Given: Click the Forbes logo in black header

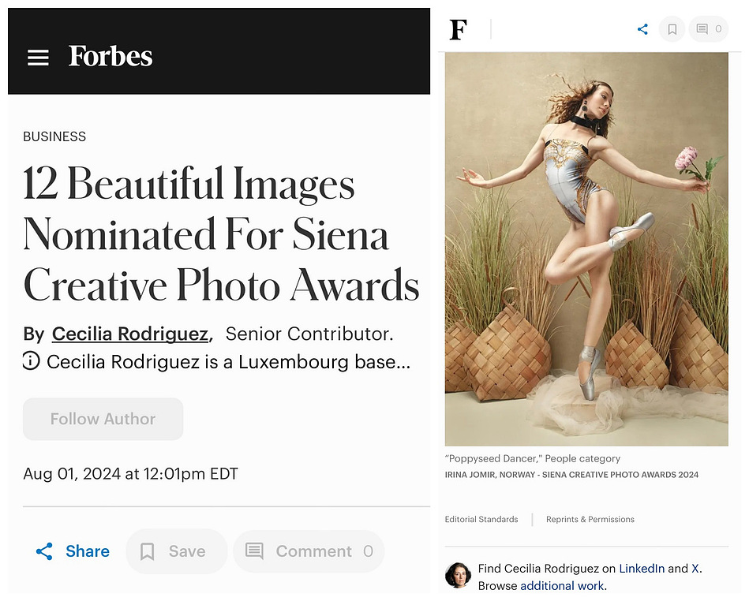Looking at the screenshot, I should tap(110, 56).
